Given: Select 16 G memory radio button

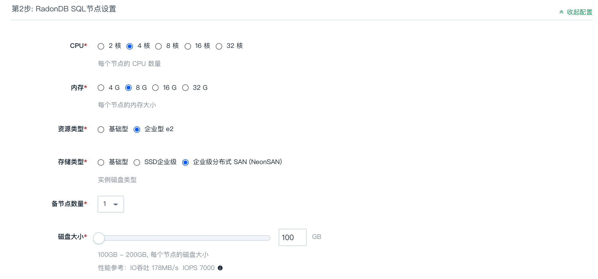Looking at the screenshot, I should (x=155, y=88).
